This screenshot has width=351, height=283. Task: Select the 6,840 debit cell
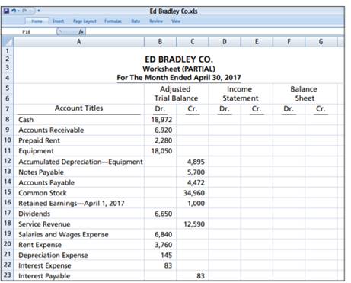(x=160, y=234)
